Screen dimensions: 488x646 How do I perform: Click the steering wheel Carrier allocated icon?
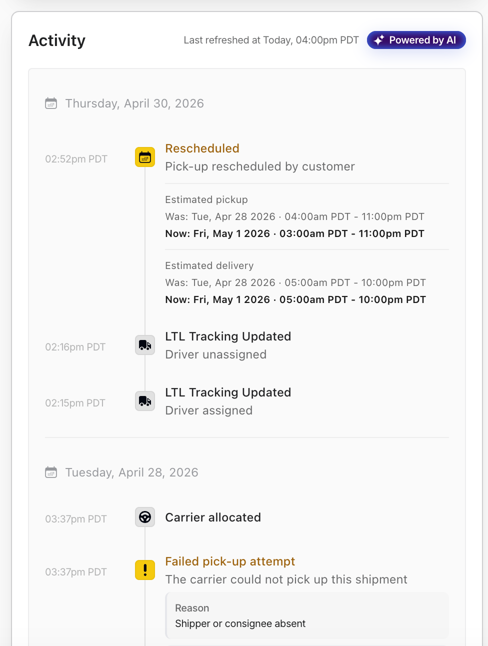[145, 517]
